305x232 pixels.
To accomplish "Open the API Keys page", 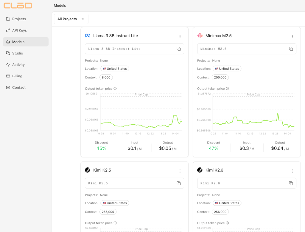I will 26,30.
